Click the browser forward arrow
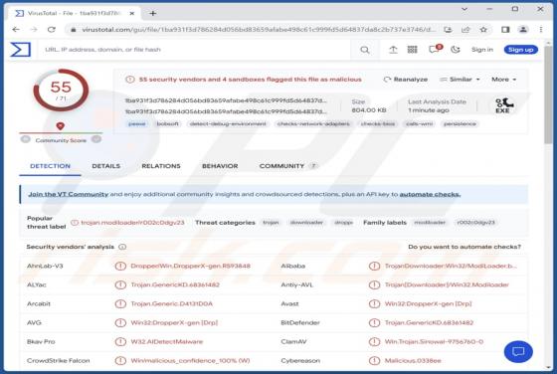This screenshot has width=557, height=374. click(34, 30)
